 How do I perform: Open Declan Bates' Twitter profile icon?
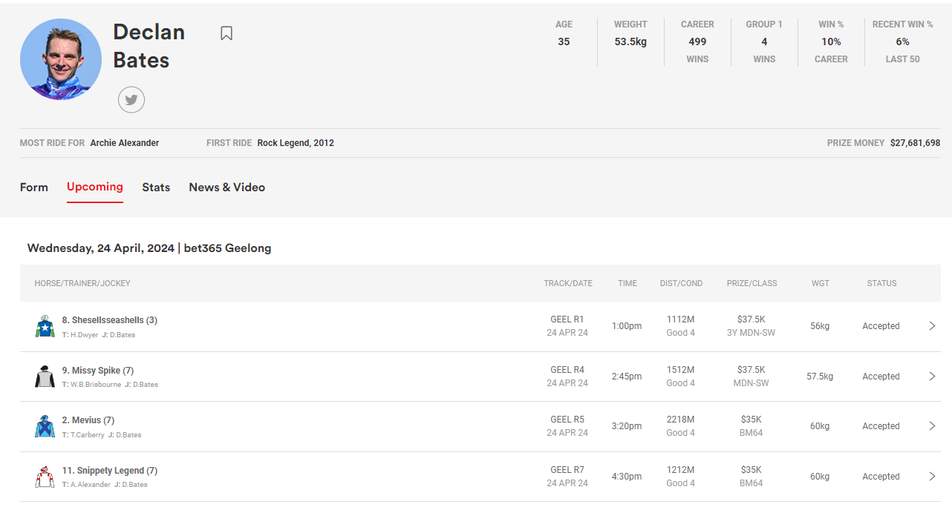[131, 100]
